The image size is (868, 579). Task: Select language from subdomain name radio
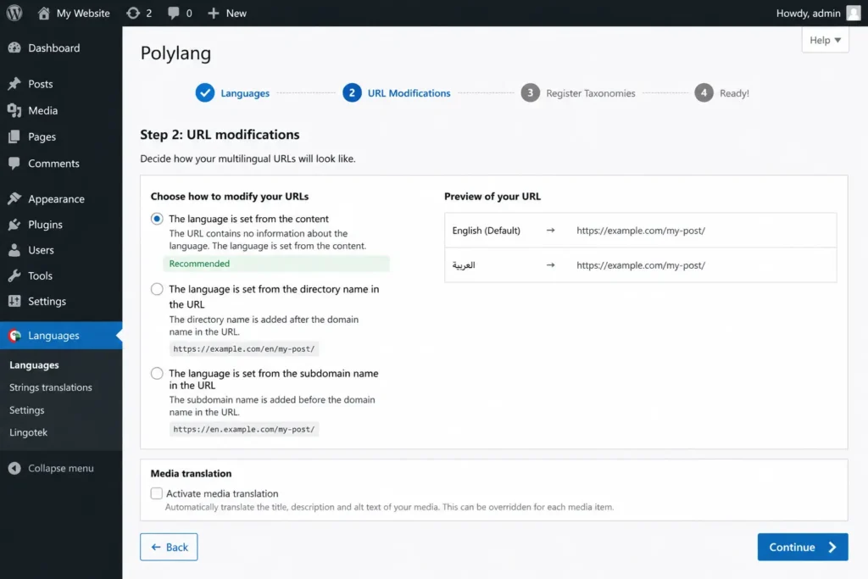click(157, 373)
